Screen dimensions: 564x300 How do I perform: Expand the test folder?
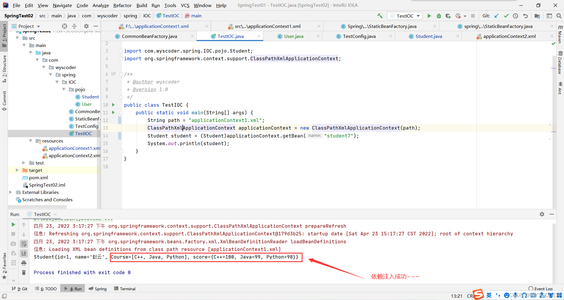(x=24, y=163)
